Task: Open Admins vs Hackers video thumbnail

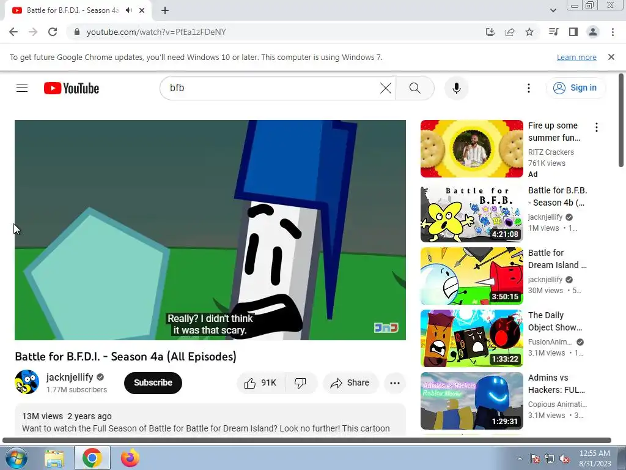Action: coord(471,401)
